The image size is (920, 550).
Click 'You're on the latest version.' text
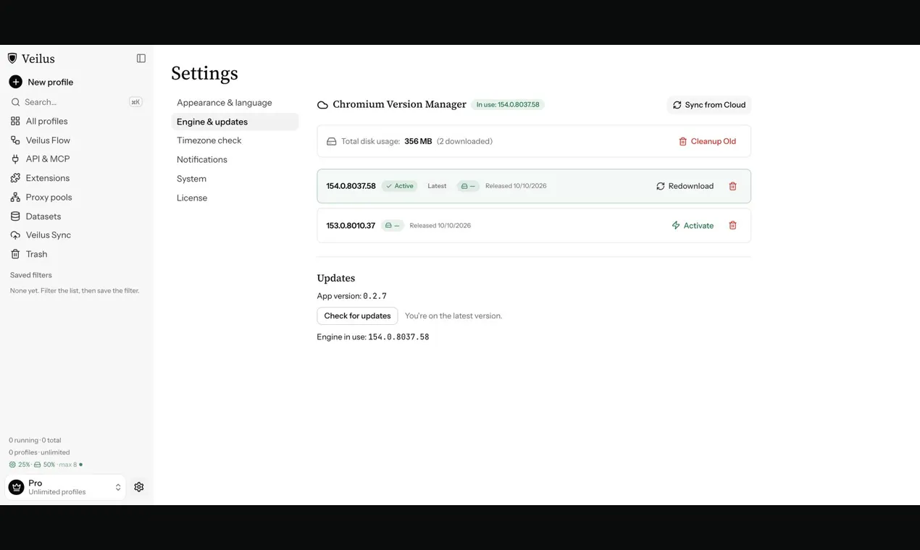click(x=453, y=316)
